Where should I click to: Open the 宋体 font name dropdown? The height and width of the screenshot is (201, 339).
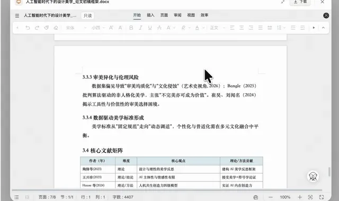coord(76,28)
